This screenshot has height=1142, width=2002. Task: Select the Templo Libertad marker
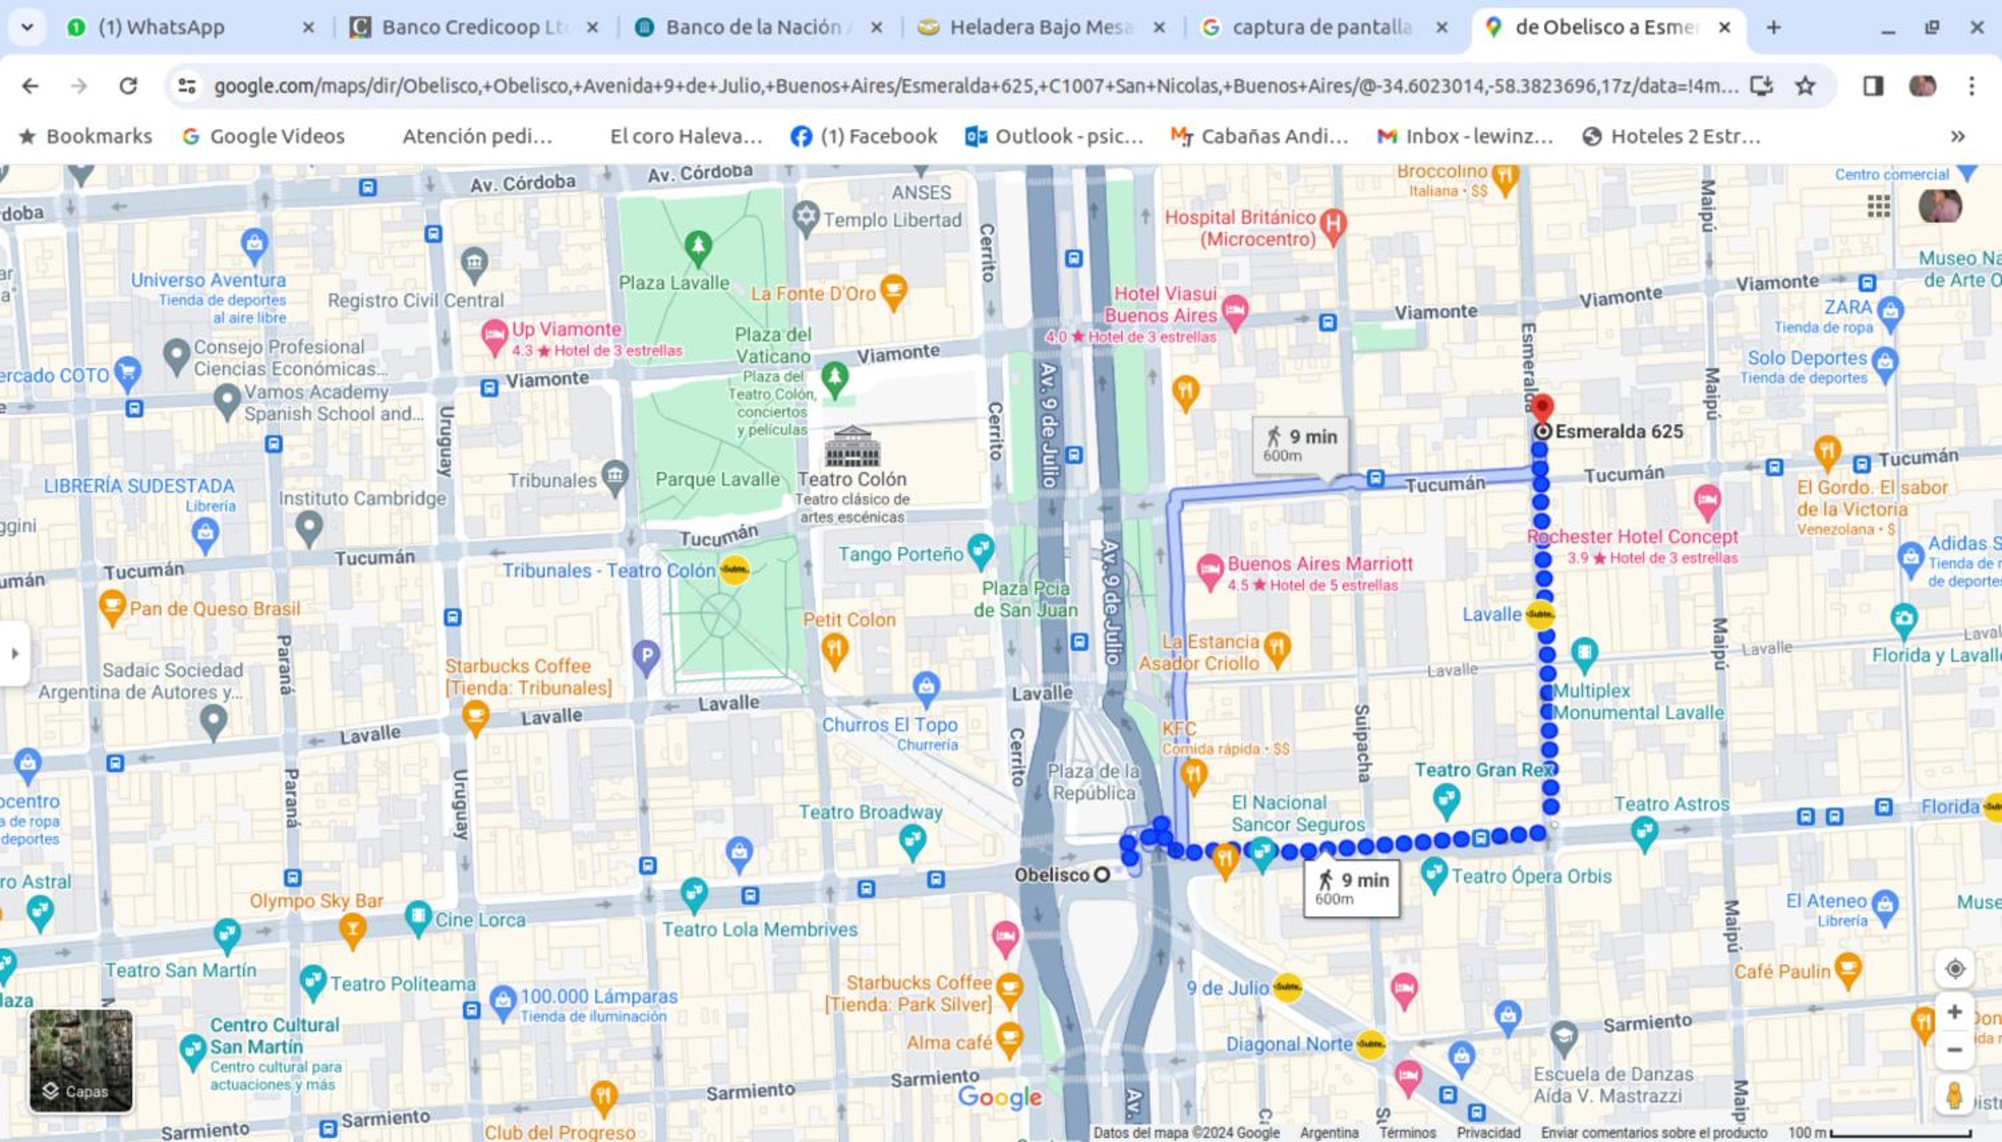coord(806,219)
